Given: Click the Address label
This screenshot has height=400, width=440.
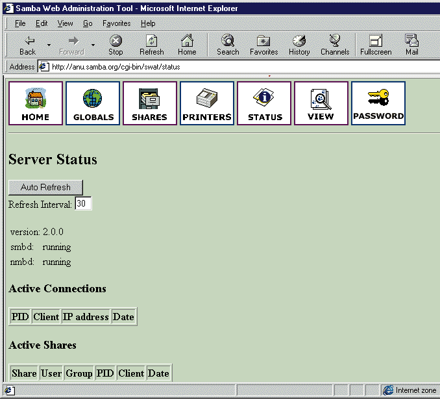Looking at the screenshot, I should click(x=22, y=67).
